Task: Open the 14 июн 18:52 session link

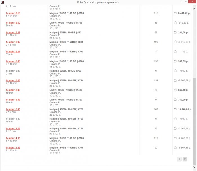Action: tap(13, 23)
